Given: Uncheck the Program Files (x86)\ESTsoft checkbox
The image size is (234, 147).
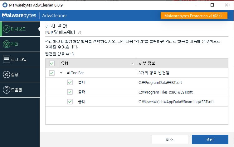Looking at the screenshot, I should pos(70,92).
